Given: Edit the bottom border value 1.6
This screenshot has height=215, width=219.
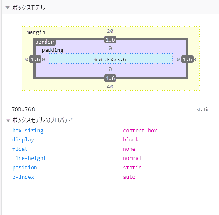Looking at the screenshot, I should click(x=110, y=78).
